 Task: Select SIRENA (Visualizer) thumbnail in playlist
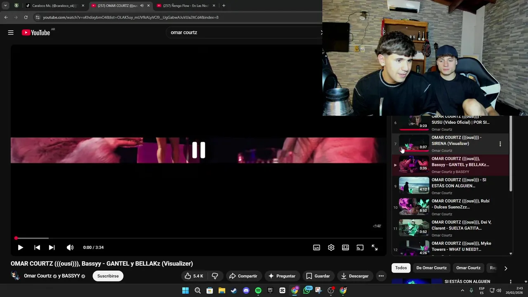[x=414, y=144]
